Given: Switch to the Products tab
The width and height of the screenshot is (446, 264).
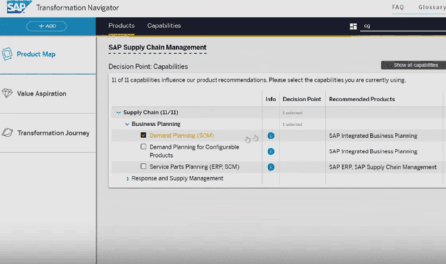Looking at the screenshot, I should click(x=121, y=25).
